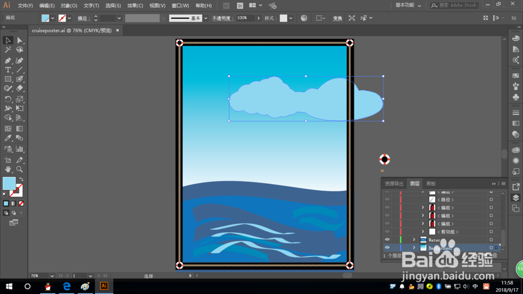523x294 pixels.
Task: Select the Shape Builder tool
Action: coord(8,118)
